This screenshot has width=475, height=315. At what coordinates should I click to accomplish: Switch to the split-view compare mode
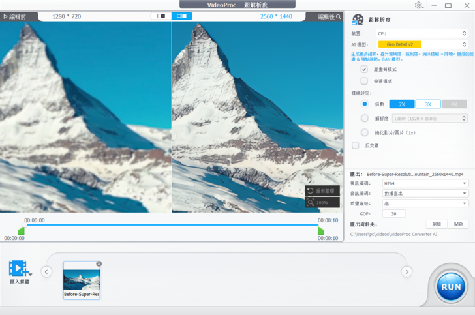(x=161, y=16)
